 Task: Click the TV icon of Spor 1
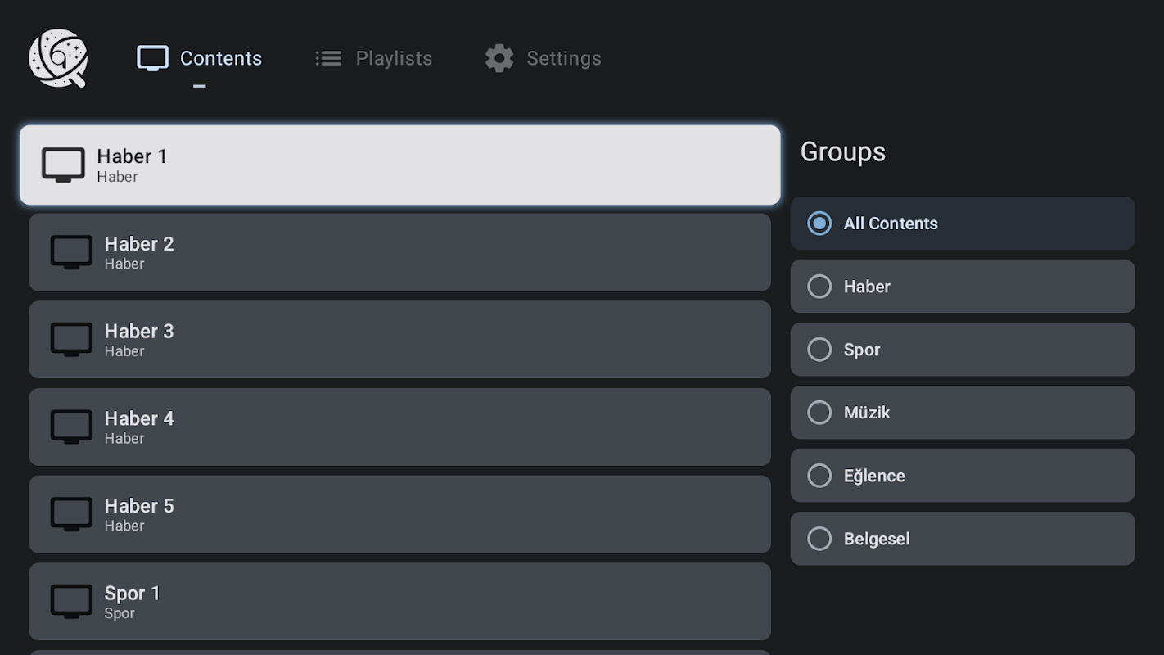pyautogui.click(x=71, y=601)
